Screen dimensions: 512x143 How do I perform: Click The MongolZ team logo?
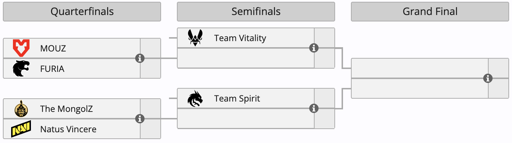point(21,109)
